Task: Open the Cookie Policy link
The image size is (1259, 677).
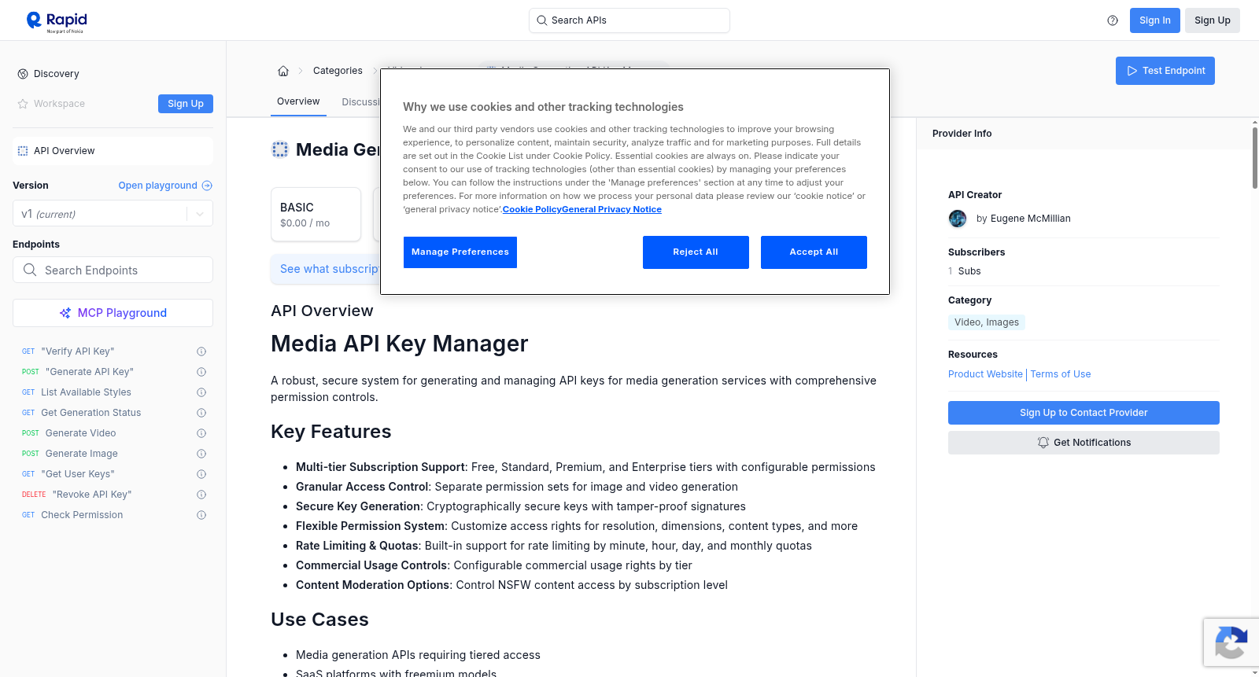Action: point(532,209)
